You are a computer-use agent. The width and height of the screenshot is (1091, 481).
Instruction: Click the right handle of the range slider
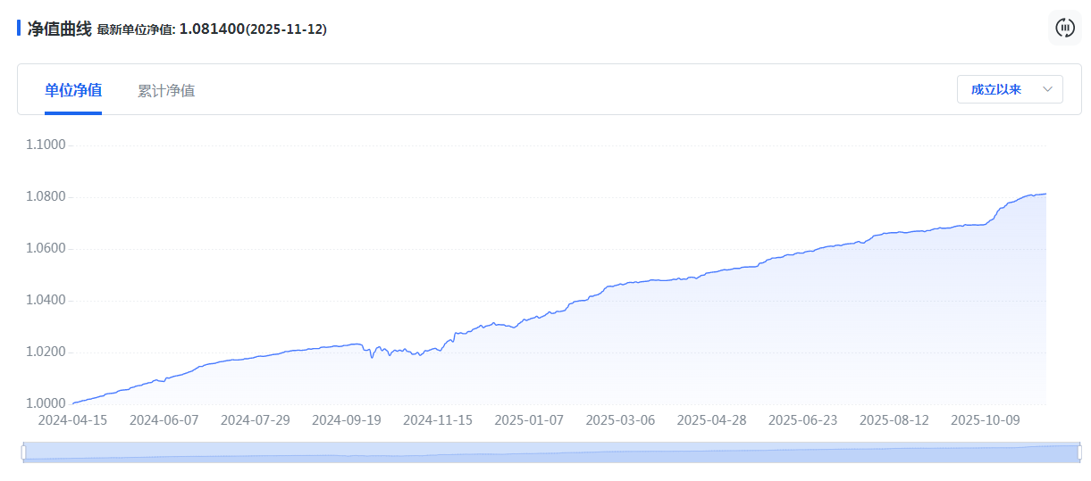tap(1079, 453)
